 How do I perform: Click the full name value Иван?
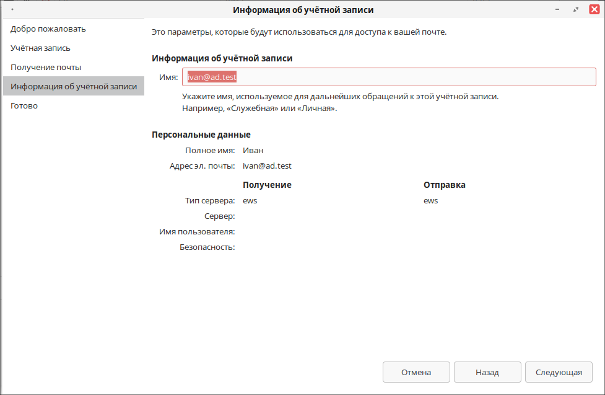coord(253,150)
